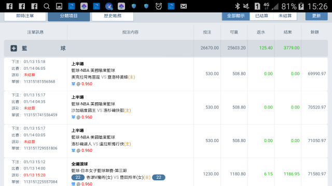The width and height of the screenshot is (332, 186).
Task: Click the 可贏 column header
Action: coord(234,32)
